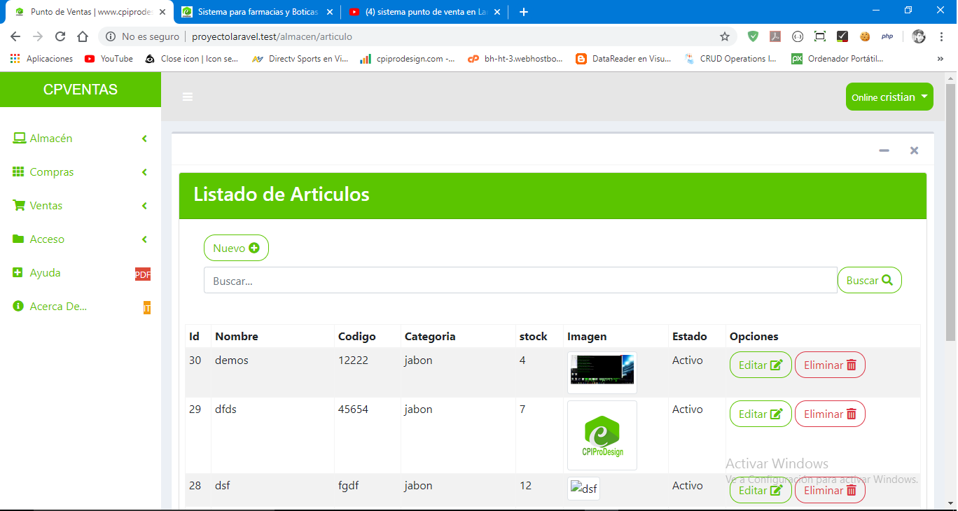Close the panel with the X icon
958x511 pixels.
pyautogui.click(x=914, y=150)
